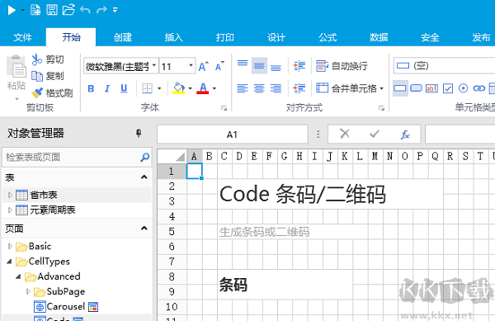Screen dimensions: 495x321
Task: Toggle underline formatting
Action: [x=124, y=88]
